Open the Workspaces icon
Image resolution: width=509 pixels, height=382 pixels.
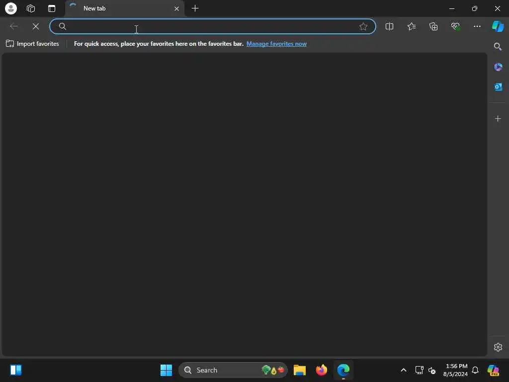click(x=31, y=8)
